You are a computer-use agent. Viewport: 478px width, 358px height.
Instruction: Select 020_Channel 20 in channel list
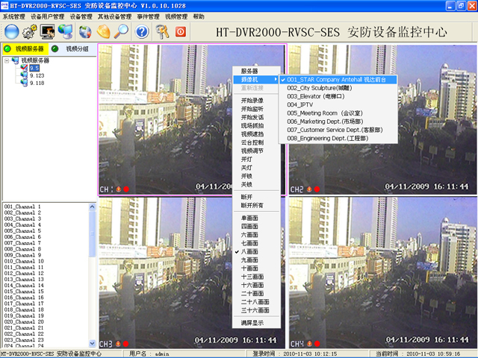tap(24, 321)
